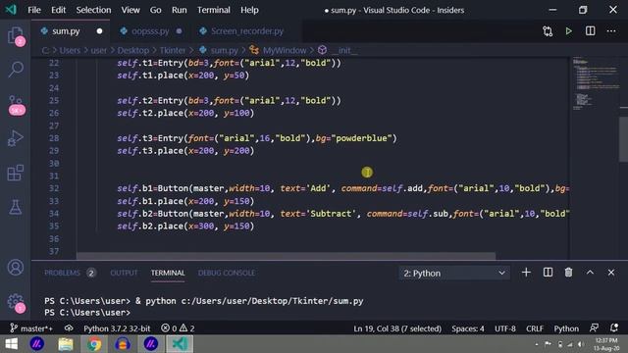Open the Run and Debug view

point(16,138)
